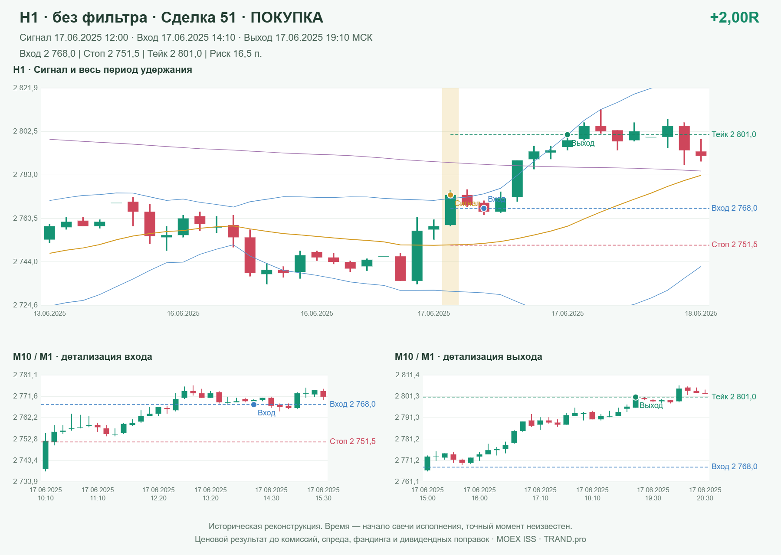This screenshot has width=781, height=555.
Task: Click the 2 744,0 price axis label
Action: click(x=25, y=262)
